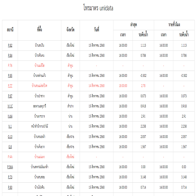Click the วันที่ column header

click(96, 30)
